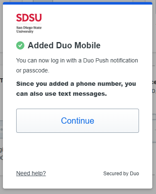This screenshot has height=194, width=156.
Task: Click the word Mobile in the heading
Action: coord(88,45)
